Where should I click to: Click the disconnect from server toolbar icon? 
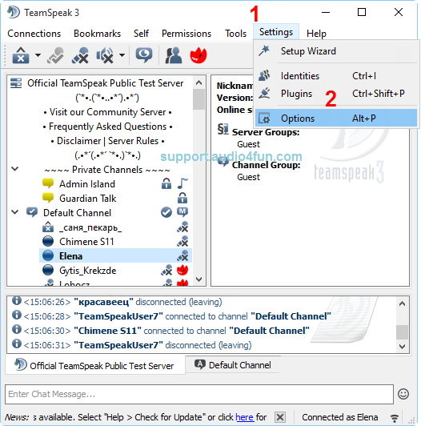[21, 55]
